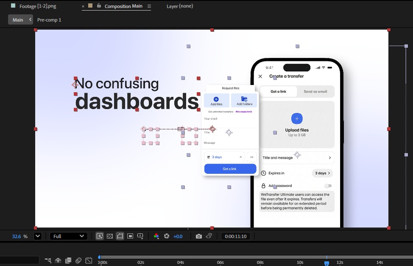
Task: Open grid and guide options icon
Action: tap(140, 236)
